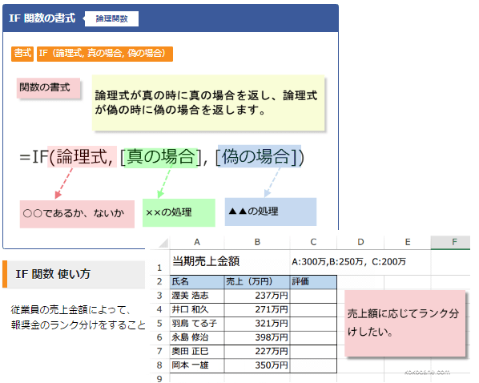
Task: Click the select-all corner of the spreadsheet
Action: point(160,243)
